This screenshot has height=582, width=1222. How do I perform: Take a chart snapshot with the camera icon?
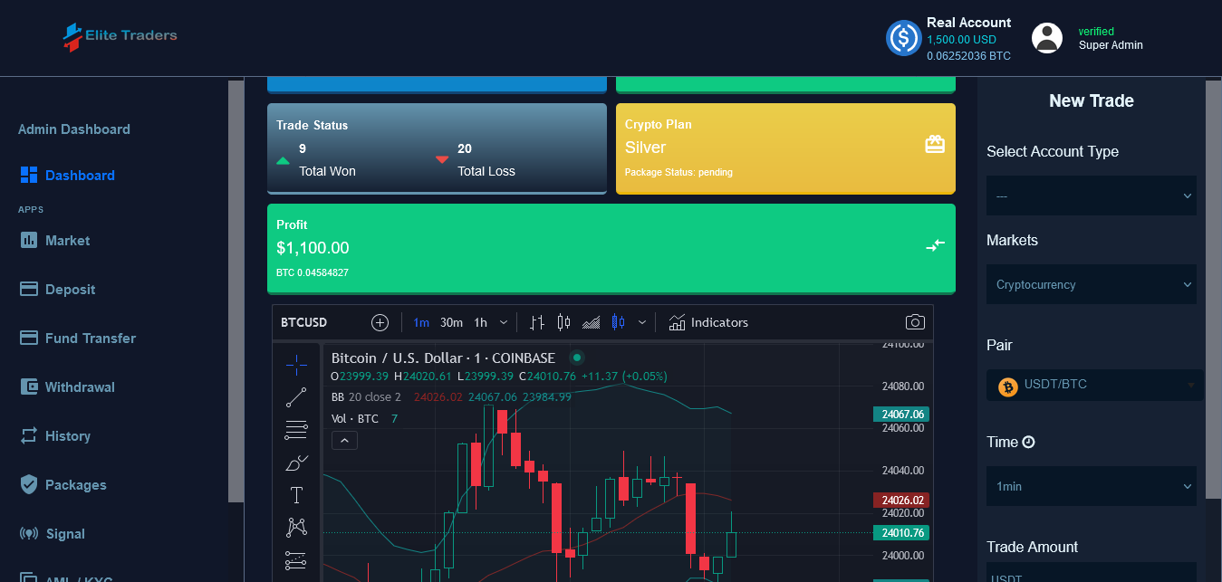click(915, 322)
